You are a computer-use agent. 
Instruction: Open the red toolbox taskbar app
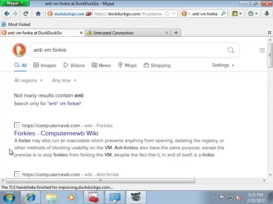tap(94, 198)
